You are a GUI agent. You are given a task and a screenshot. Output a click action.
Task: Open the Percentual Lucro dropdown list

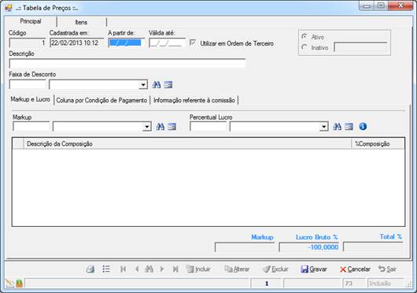point(323,127)
